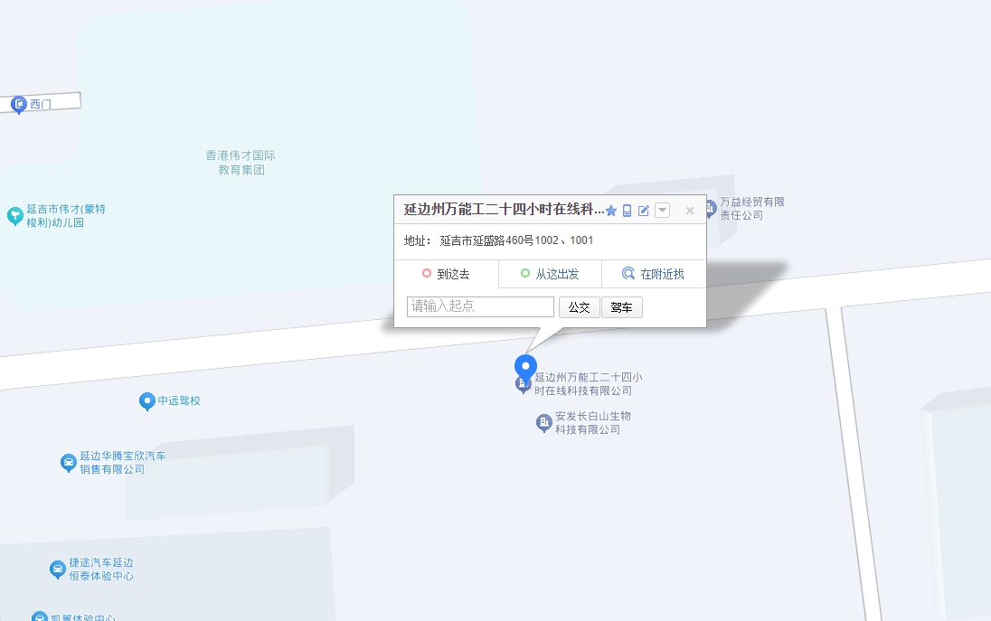Select the 到这去 tab
Screen dimensions: 991x621
(446, 274)
